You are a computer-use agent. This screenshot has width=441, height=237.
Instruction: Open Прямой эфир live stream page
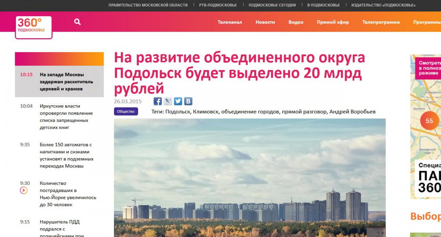333,22
